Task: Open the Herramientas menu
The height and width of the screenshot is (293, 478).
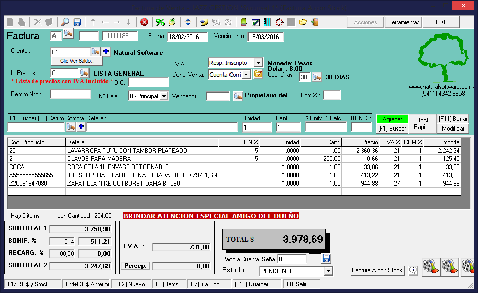Action: (x=403, y=22)
